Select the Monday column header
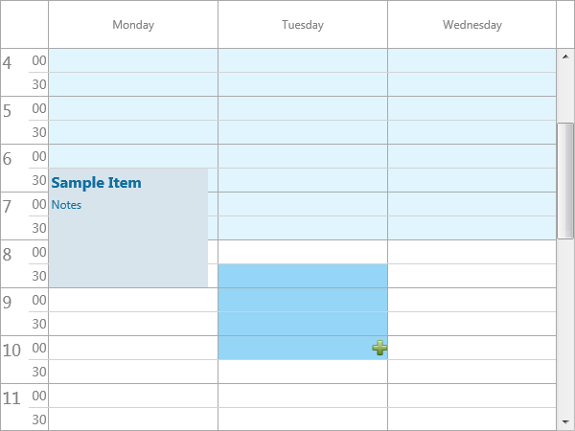Screen dimensions: 575x431 pos(133,25)
